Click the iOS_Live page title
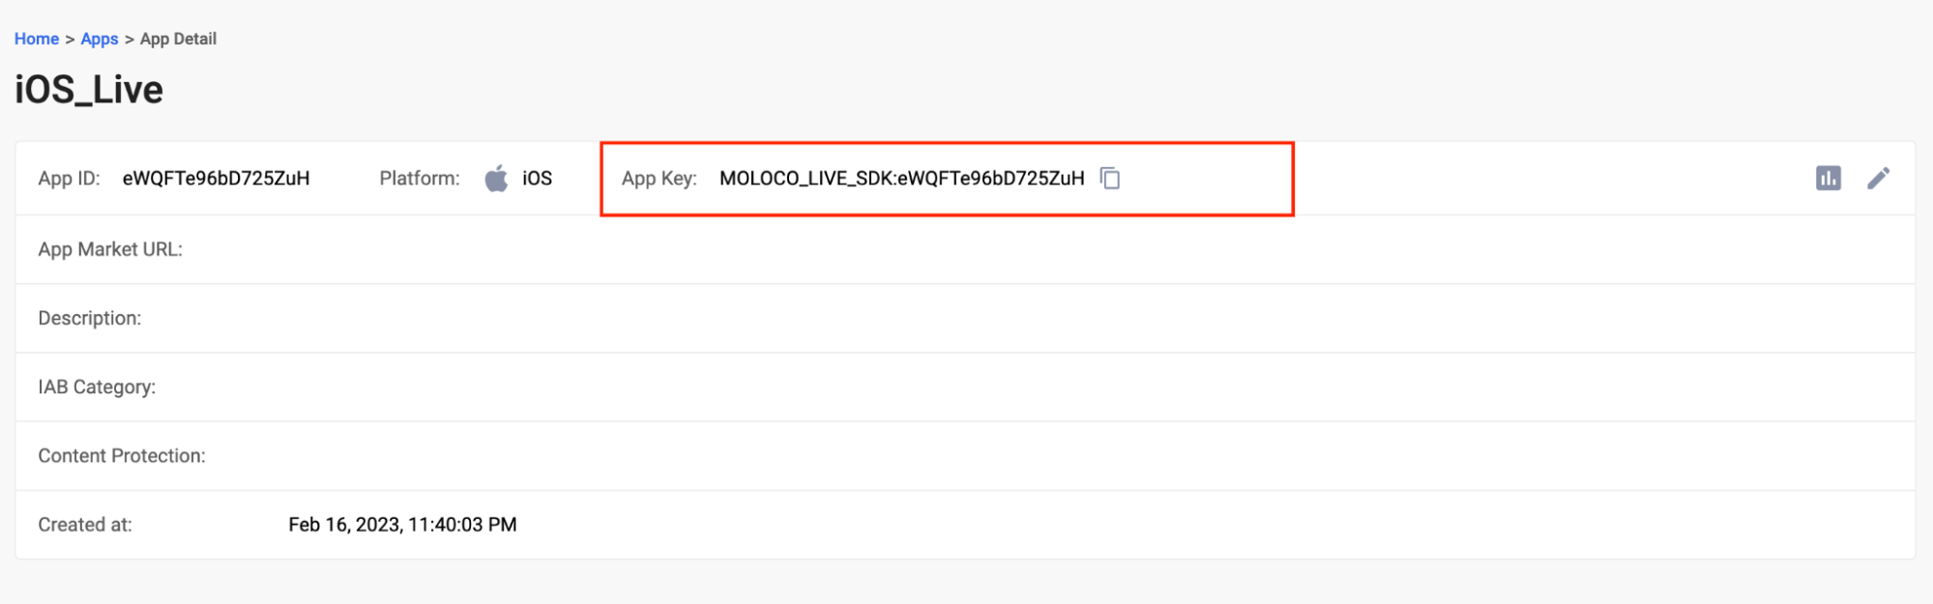 (x=89, y=90)
